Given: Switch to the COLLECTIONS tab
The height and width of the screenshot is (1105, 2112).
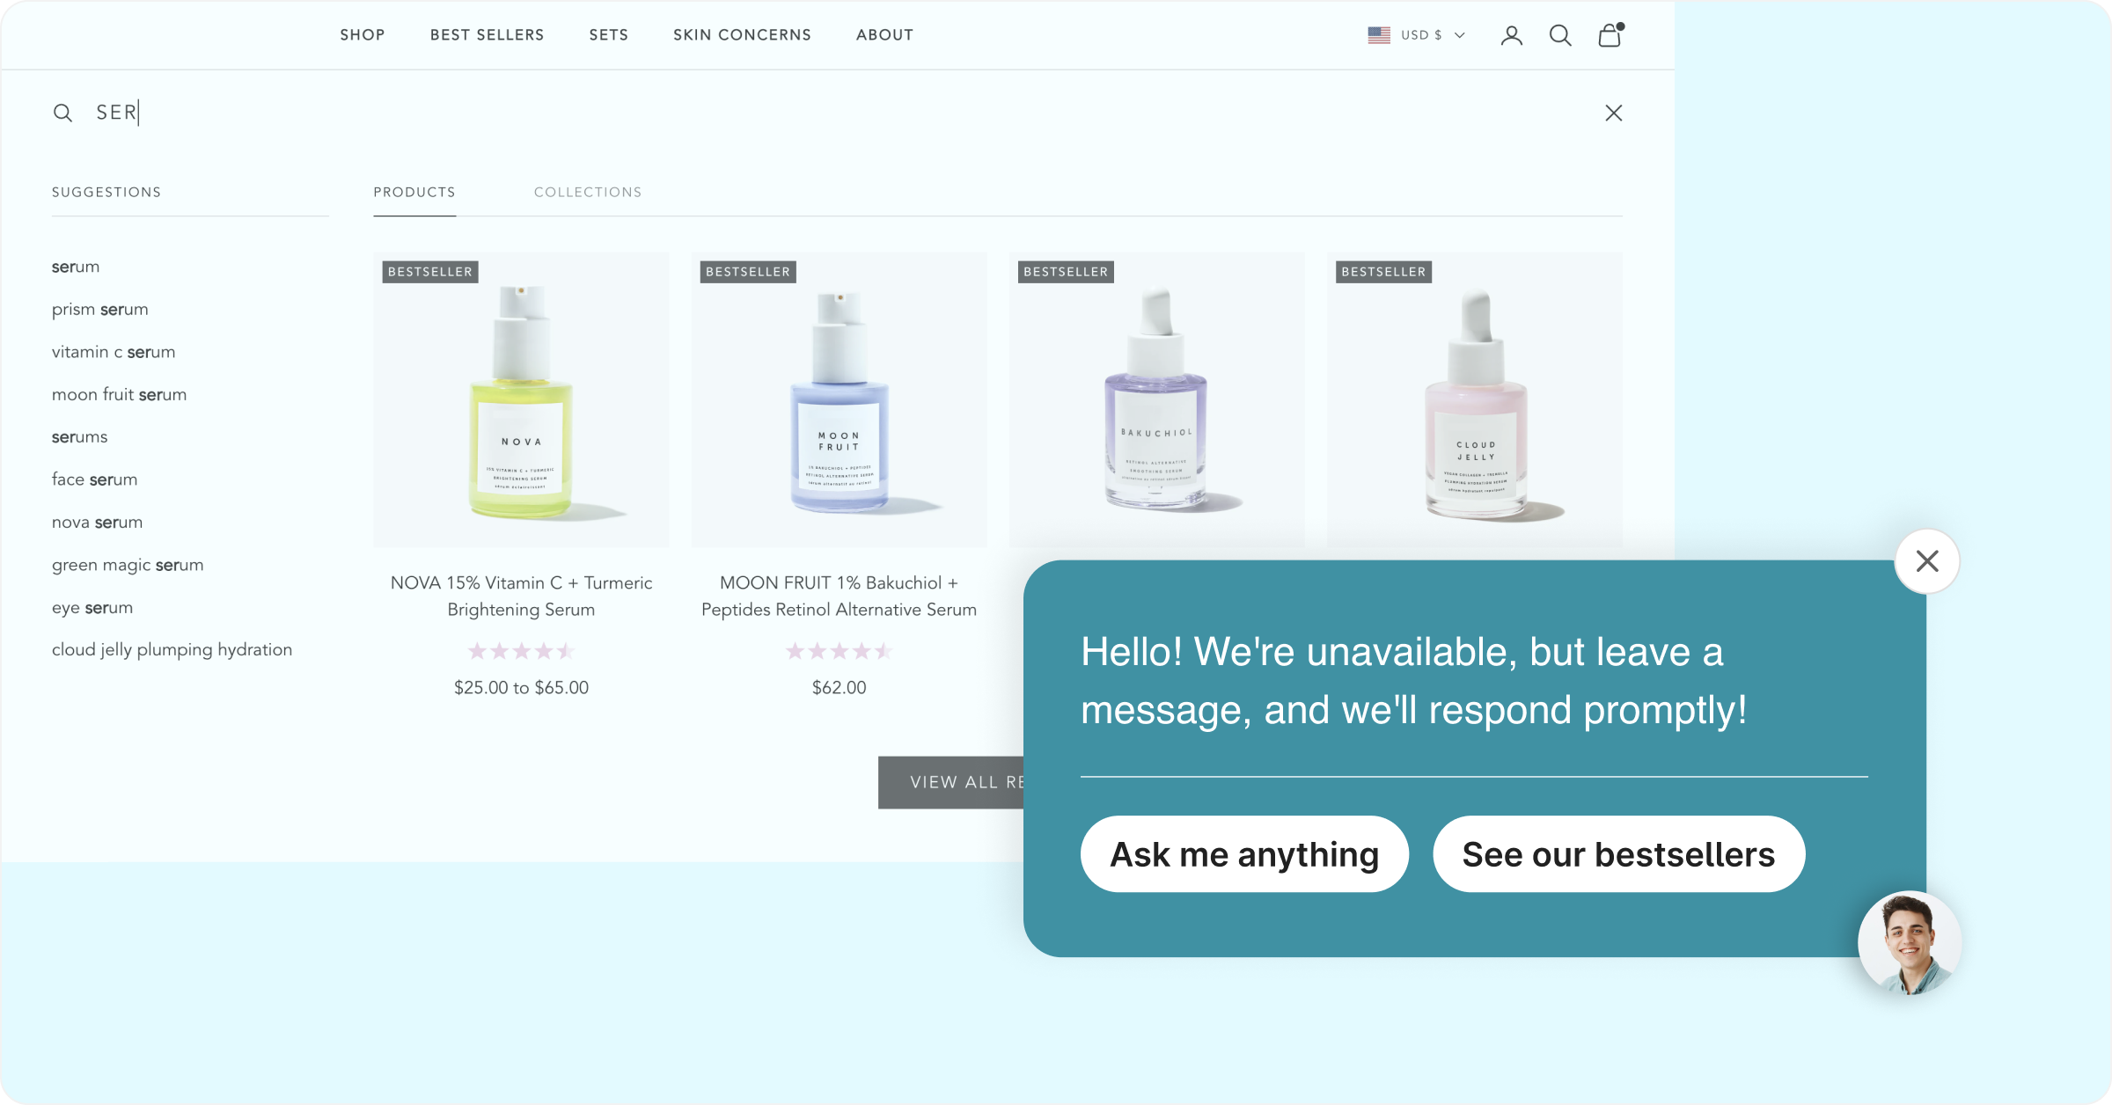Looking at the screenshot, I should point(588,192).
